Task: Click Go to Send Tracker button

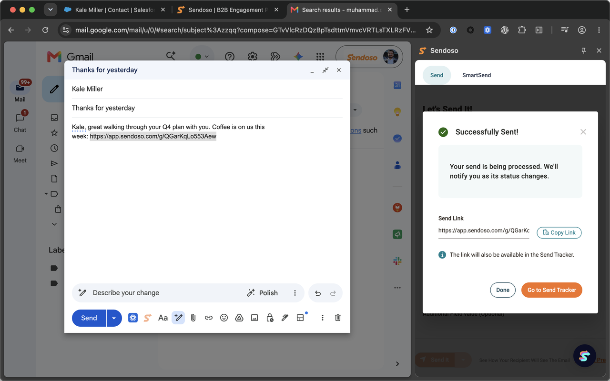Action: [552, 290]
